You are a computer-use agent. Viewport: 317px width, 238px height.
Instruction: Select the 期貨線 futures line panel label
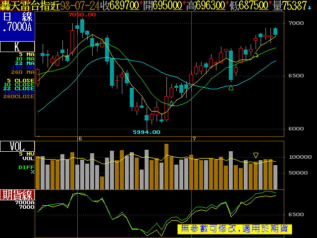click(x=17, y=194)
